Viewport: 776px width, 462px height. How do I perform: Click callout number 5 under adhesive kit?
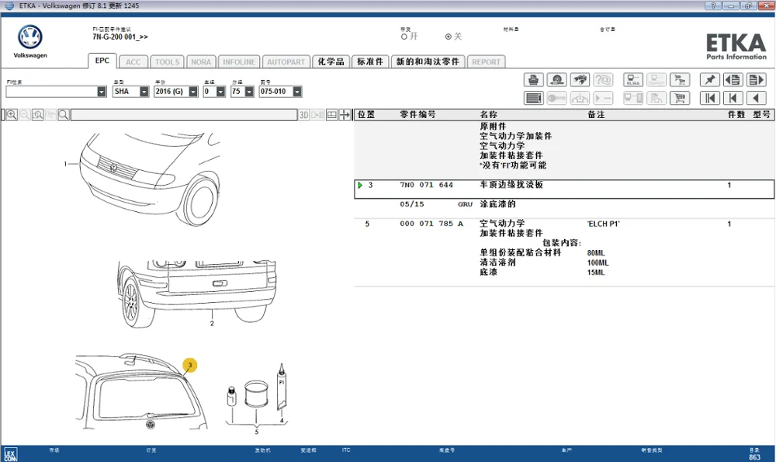tap(256, 432)
